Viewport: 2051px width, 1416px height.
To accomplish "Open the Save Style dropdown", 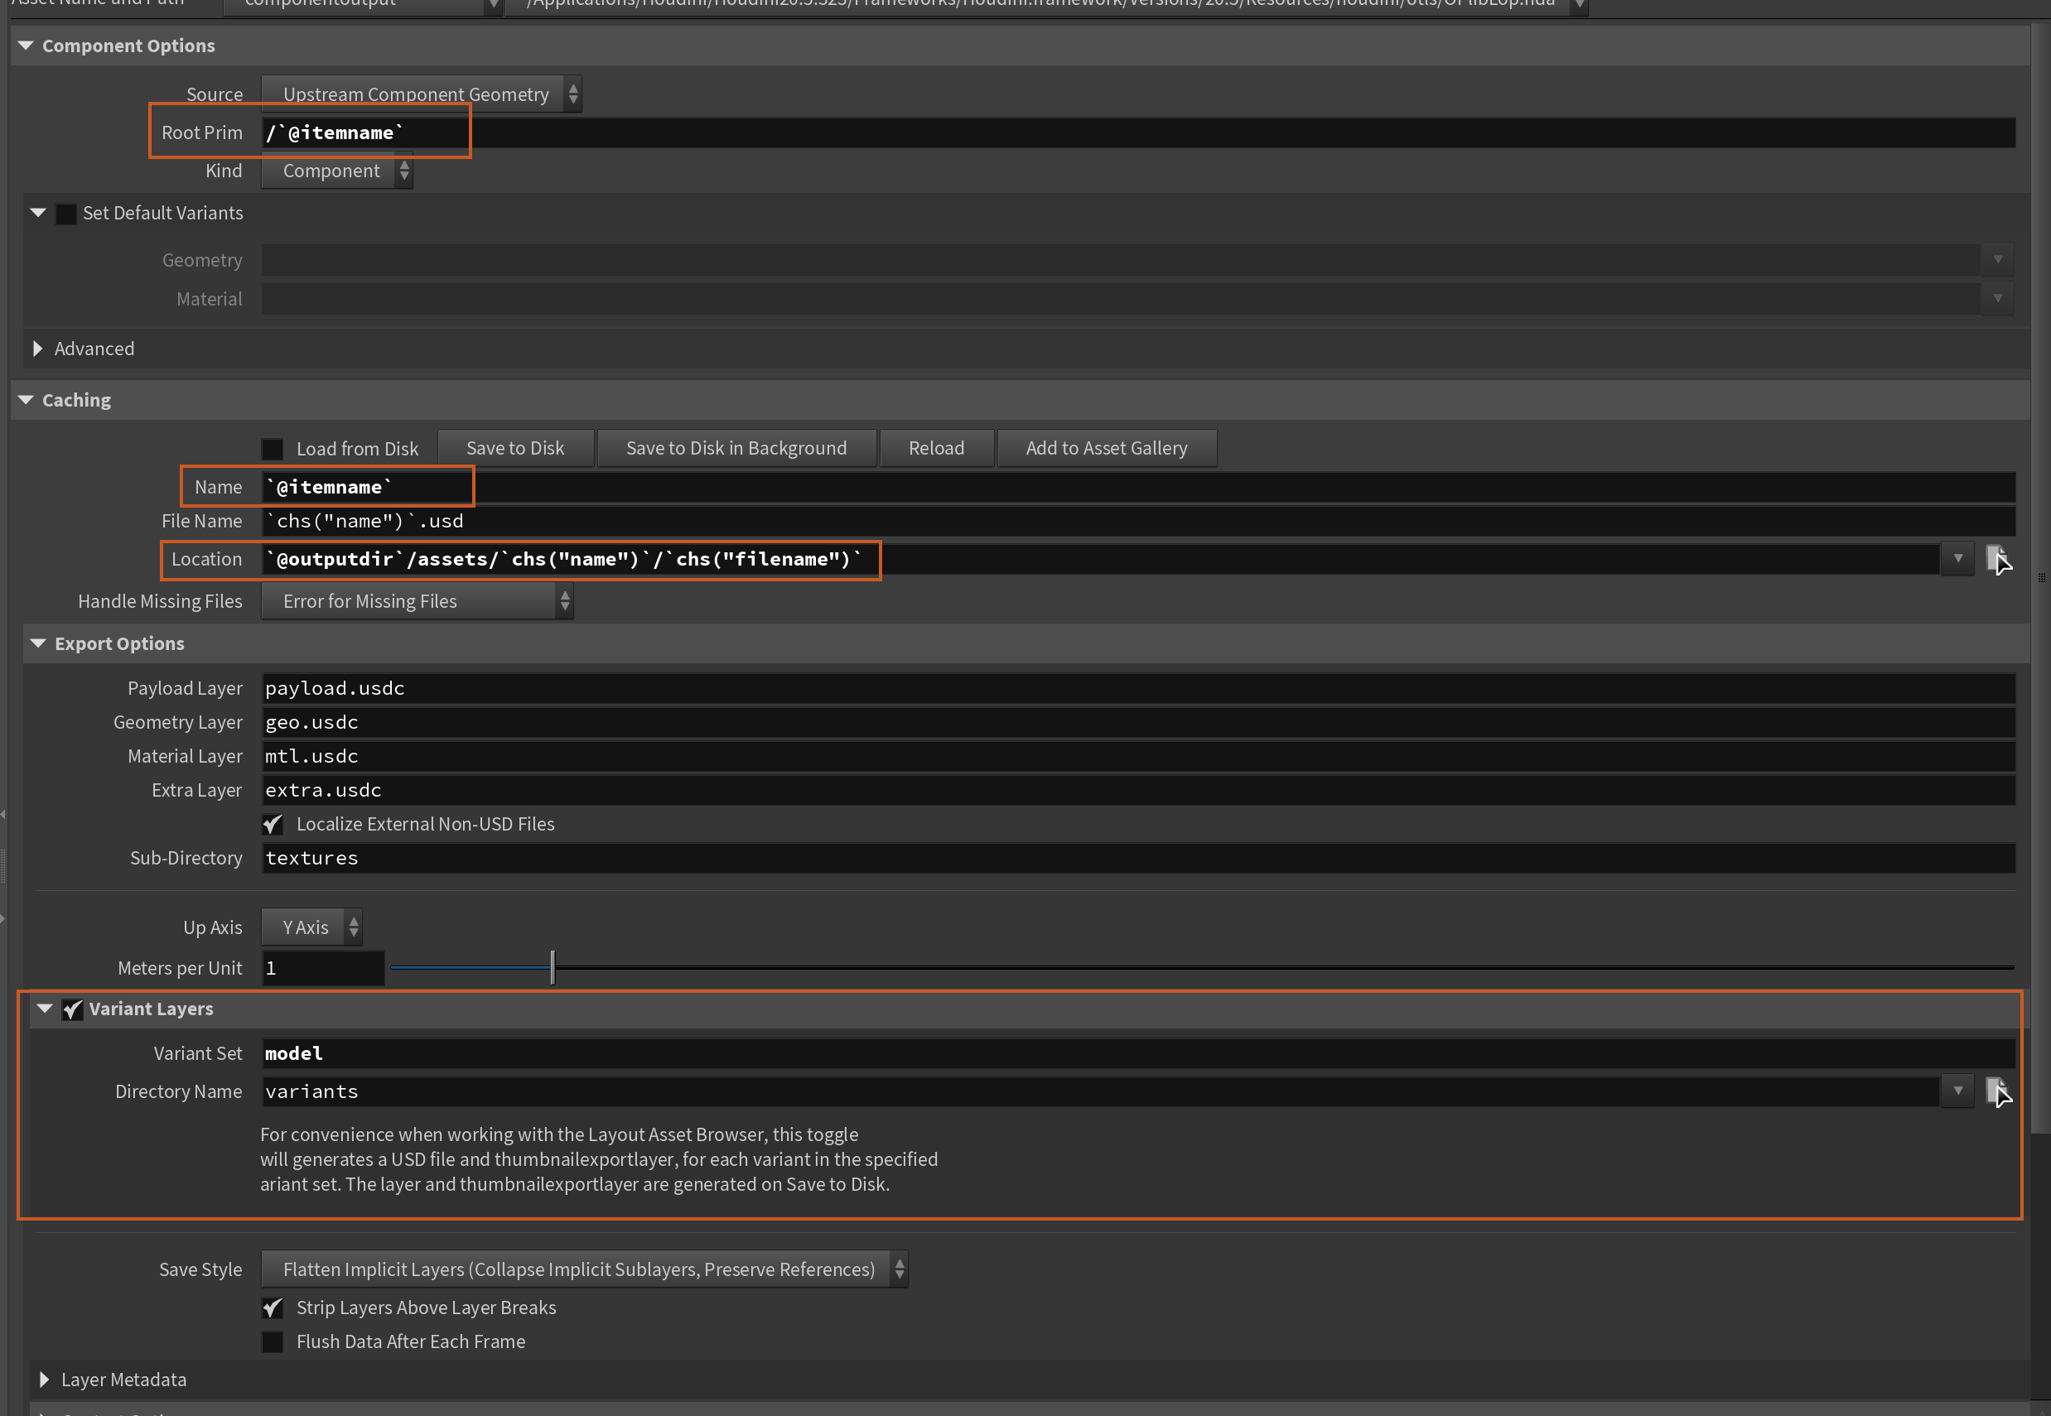I will pyautogui.click(x=584, y=1269).
